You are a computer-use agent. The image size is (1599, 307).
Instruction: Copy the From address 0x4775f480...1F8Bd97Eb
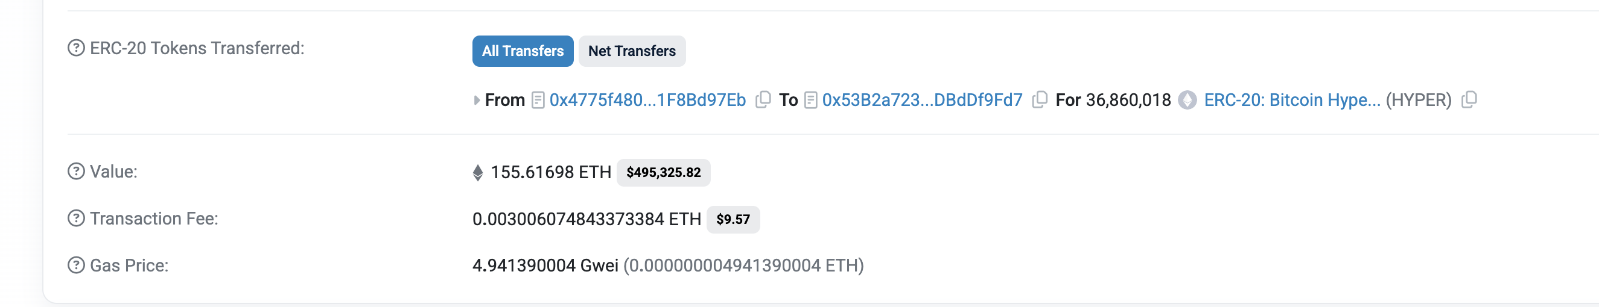tap(763, 100)
